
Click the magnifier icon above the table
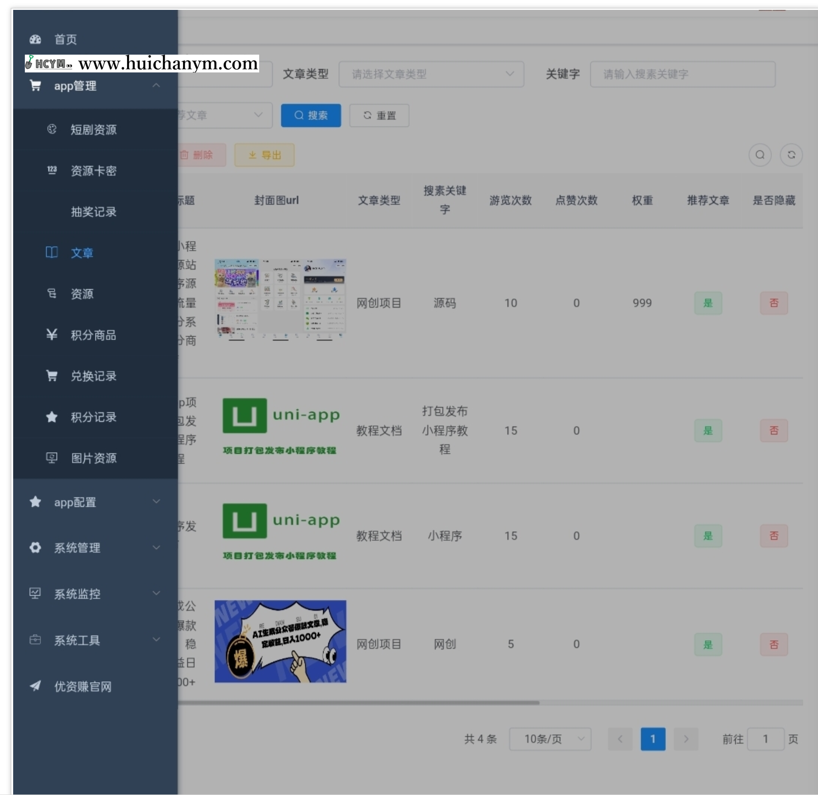[760, 155]
